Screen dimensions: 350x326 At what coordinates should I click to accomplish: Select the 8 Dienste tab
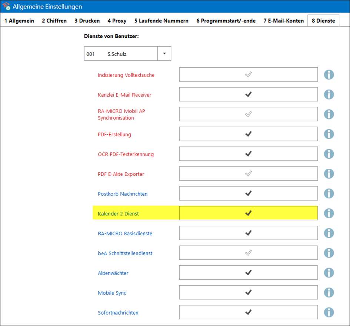click(x=323, y=21)
